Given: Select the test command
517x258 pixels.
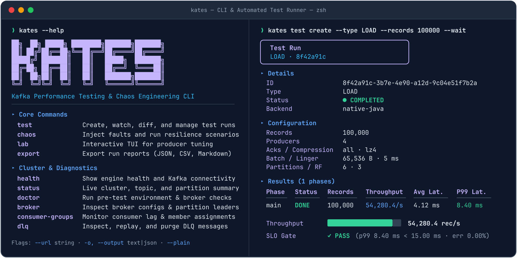Looking at the screenshot, I should (x=25, y=125).
